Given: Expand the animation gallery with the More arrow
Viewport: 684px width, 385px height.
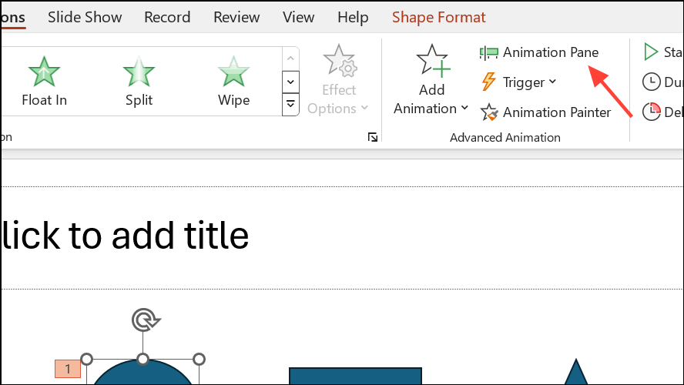Looking at the screenshot, I should 290,105.
